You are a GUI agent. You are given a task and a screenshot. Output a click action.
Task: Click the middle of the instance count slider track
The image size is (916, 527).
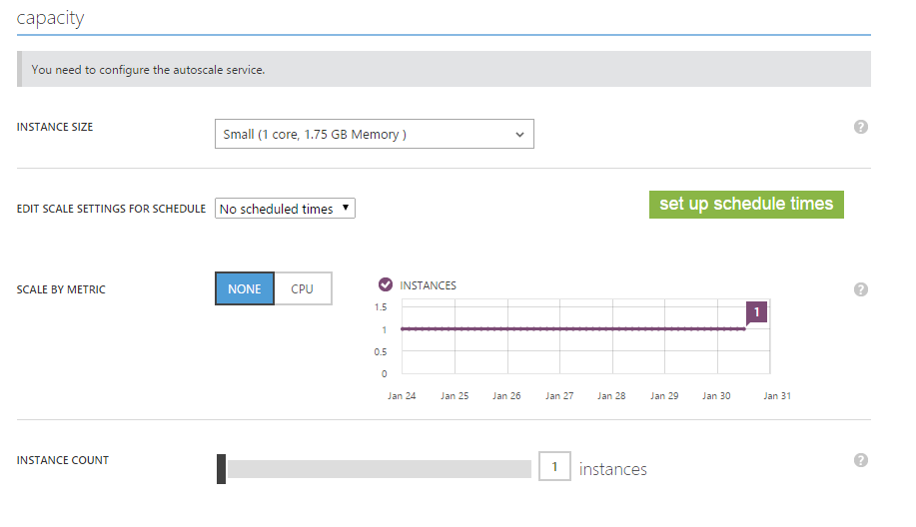click(380, 469)
